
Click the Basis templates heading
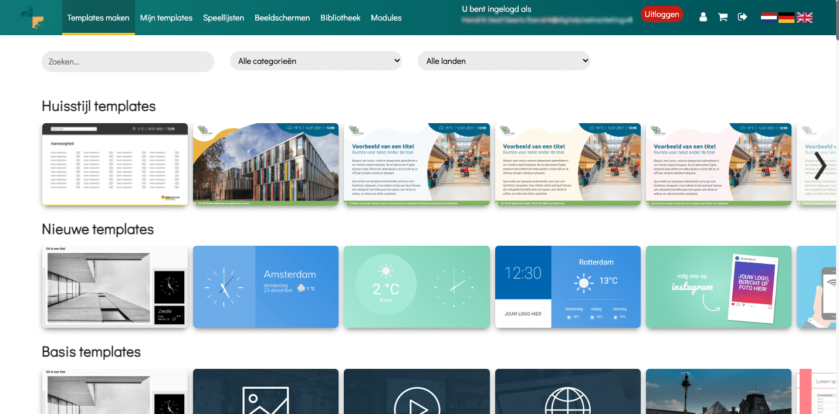92,352
